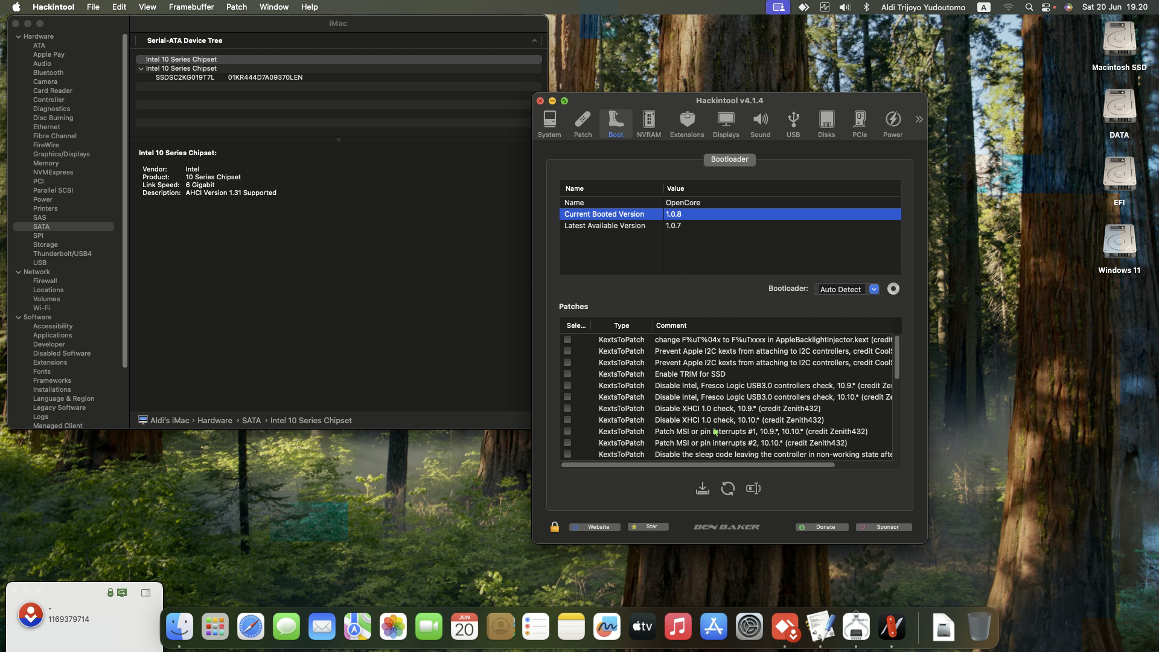Select NVMExpress in the hardware sidebar
Image resolution: width=1159 pixels, height=652 pixels.
tap(53, 173)
